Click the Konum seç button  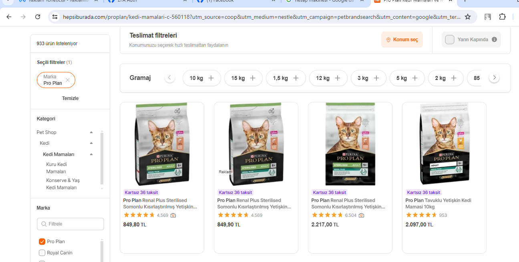[x=402, y=40]
